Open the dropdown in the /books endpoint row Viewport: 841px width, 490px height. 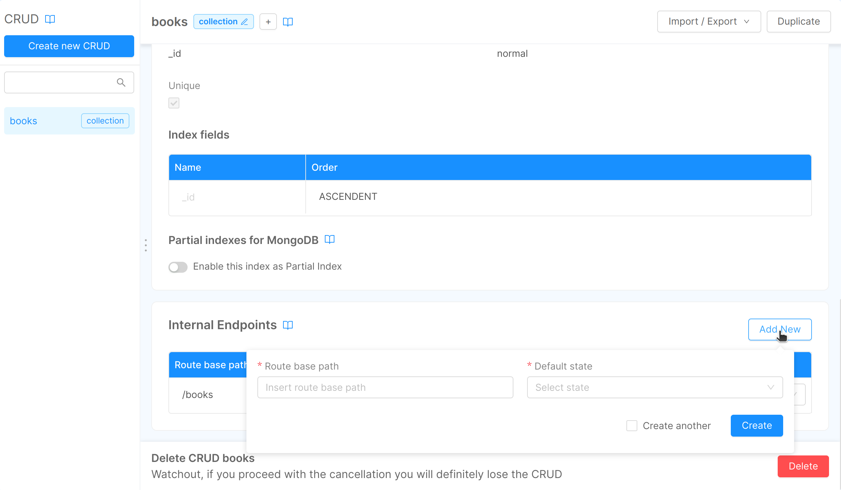[800, 395]
